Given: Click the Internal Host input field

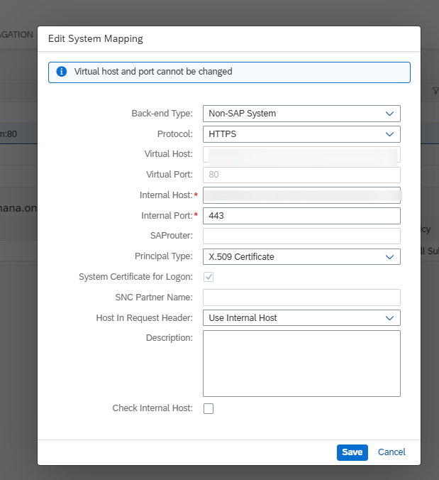Looking at the screenshot, I should point(301,195).
